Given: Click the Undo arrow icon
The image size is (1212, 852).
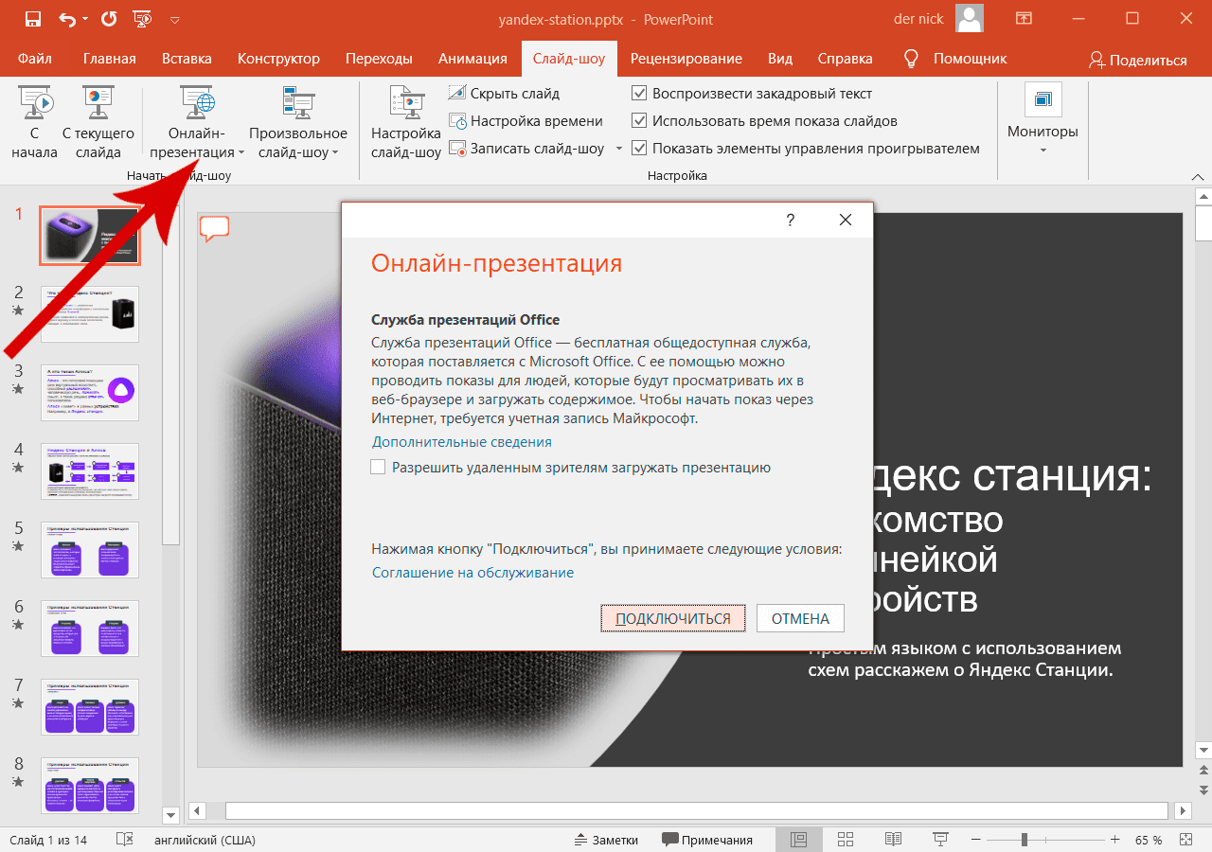Looking at the screenshot, I should click(66, 19).
